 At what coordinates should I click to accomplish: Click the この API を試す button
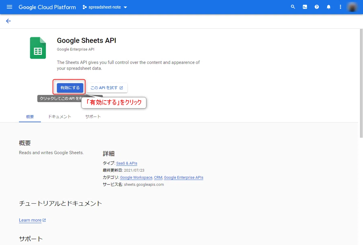107,88
